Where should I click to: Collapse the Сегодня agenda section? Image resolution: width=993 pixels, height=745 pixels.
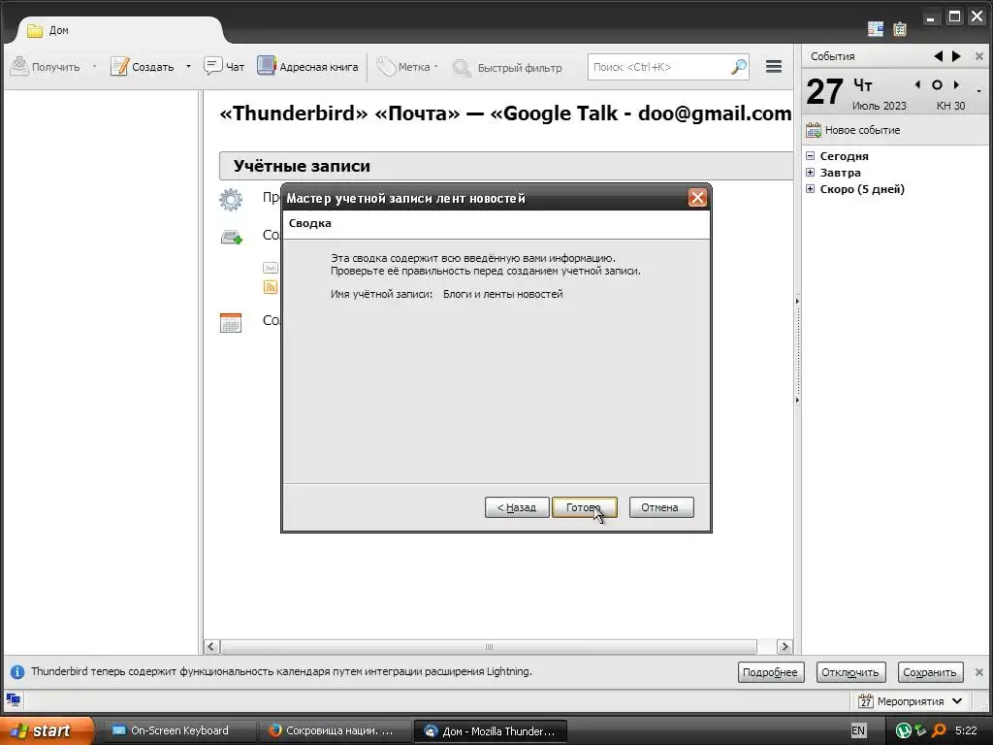pos(810,156)
